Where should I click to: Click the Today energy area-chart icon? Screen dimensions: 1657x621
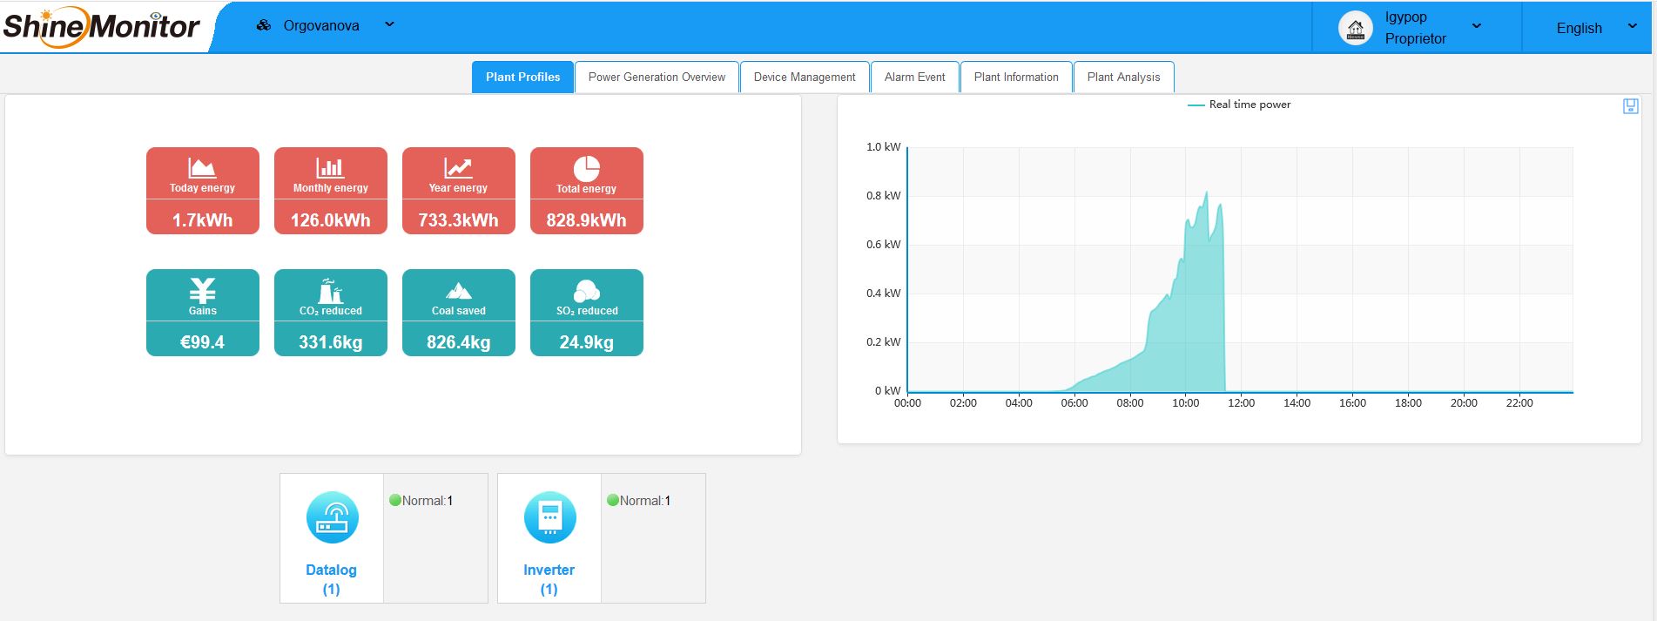(202, 168)
